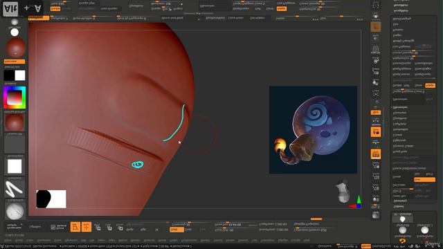Select the white main color swatch
The width and height of the screenshot is (443, 249).
[20, 75]
